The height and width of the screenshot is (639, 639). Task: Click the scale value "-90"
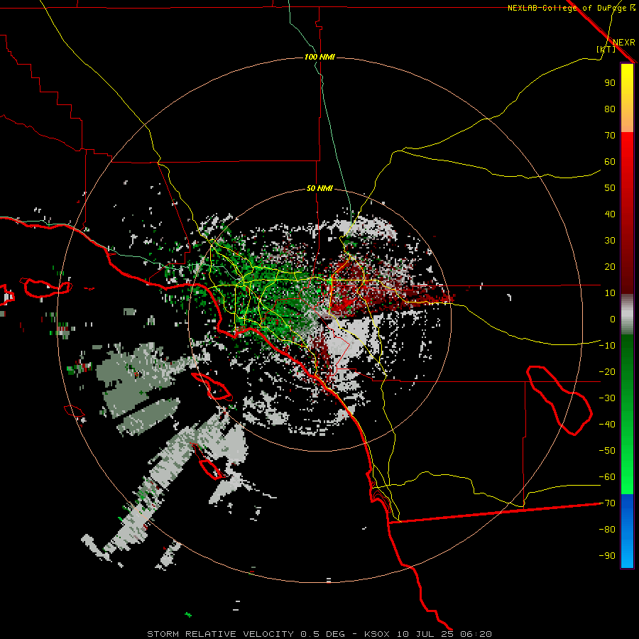coord(607,556)
